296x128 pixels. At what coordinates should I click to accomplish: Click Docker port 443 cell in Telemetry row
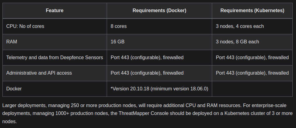click(159, 58)
